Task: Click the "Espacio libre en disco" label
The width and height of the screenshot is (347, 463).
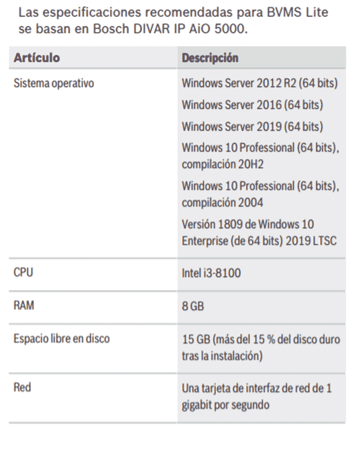Action: click(61, 338)
